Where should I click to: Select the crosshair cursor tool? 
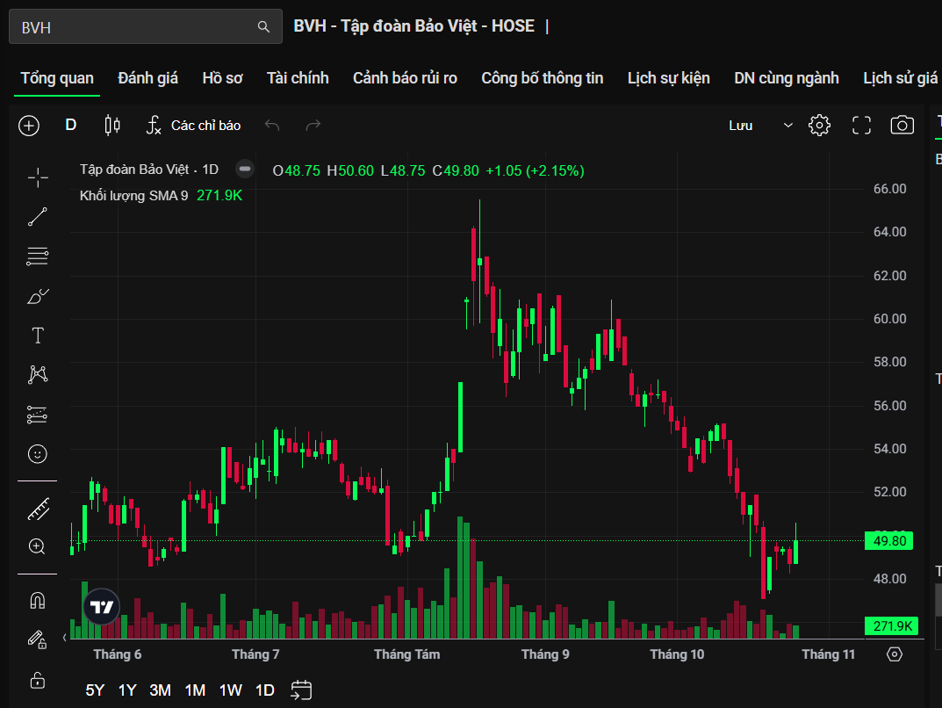[38, 178]
